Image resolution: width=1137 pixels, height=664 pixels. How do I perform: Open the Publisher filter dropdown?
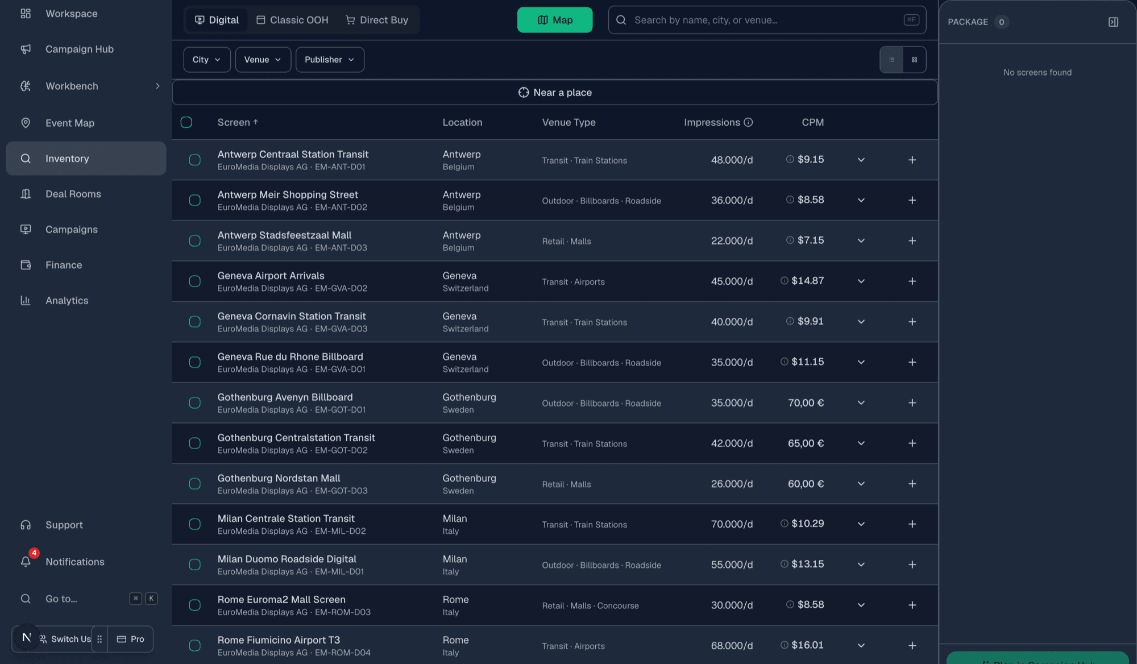[330, 60]
